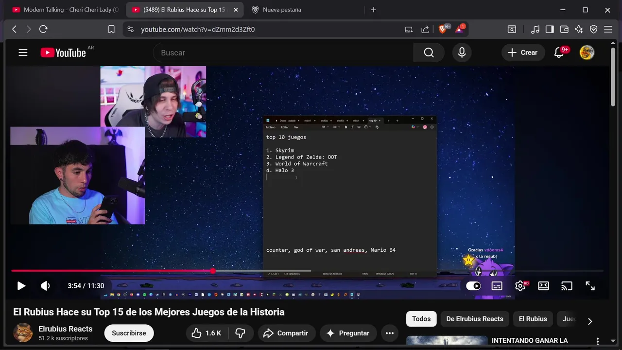The image size is (622, 350).
Task: Enter full screen mode
Action: pos(590,286)
